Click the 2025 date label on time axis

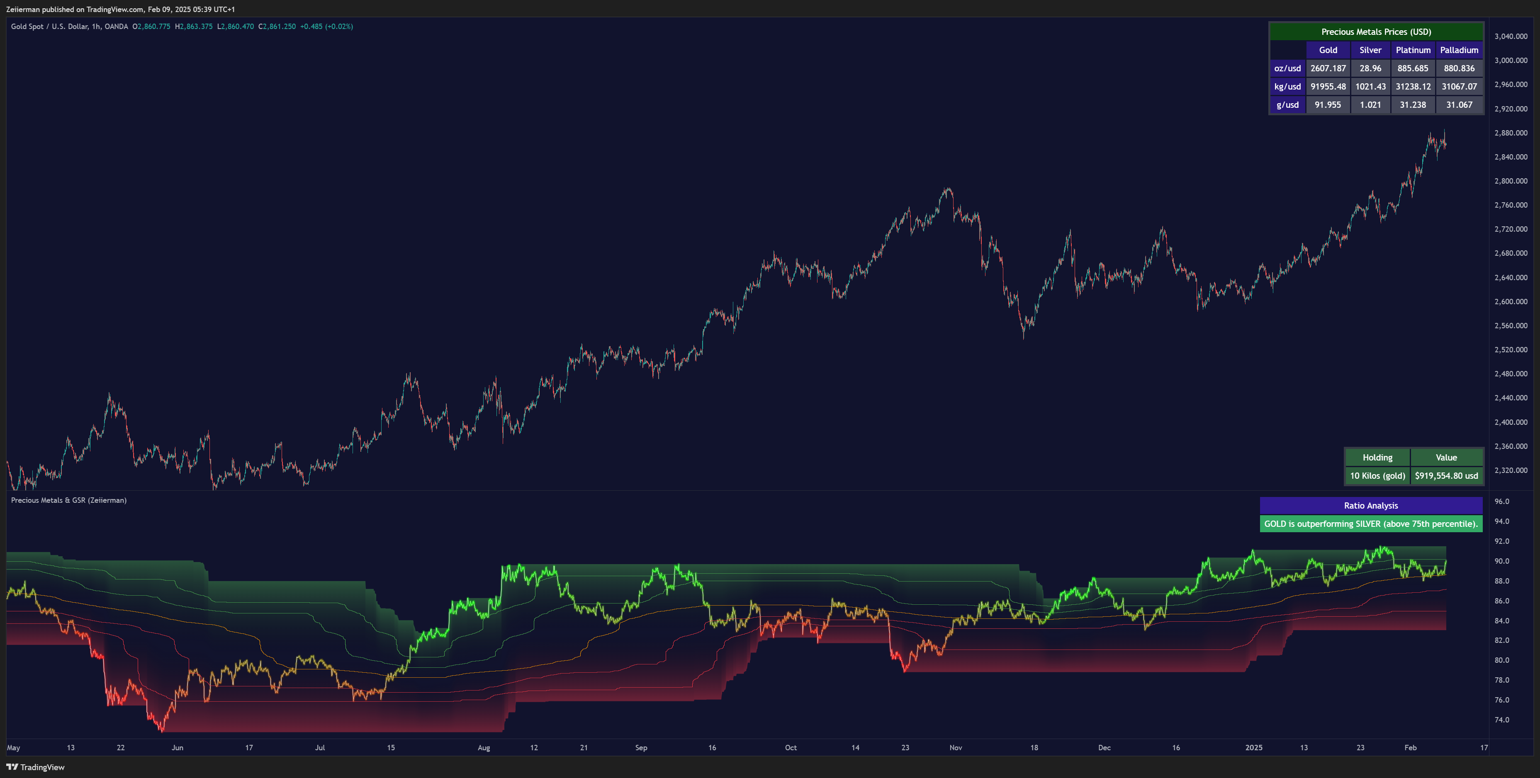tap(1254, 747)
